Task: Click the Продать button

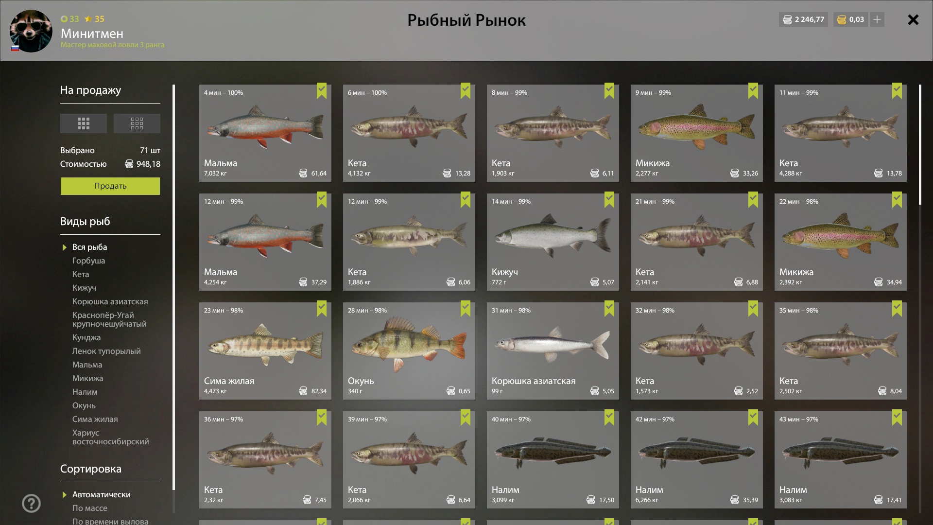Action: point(110,186)
